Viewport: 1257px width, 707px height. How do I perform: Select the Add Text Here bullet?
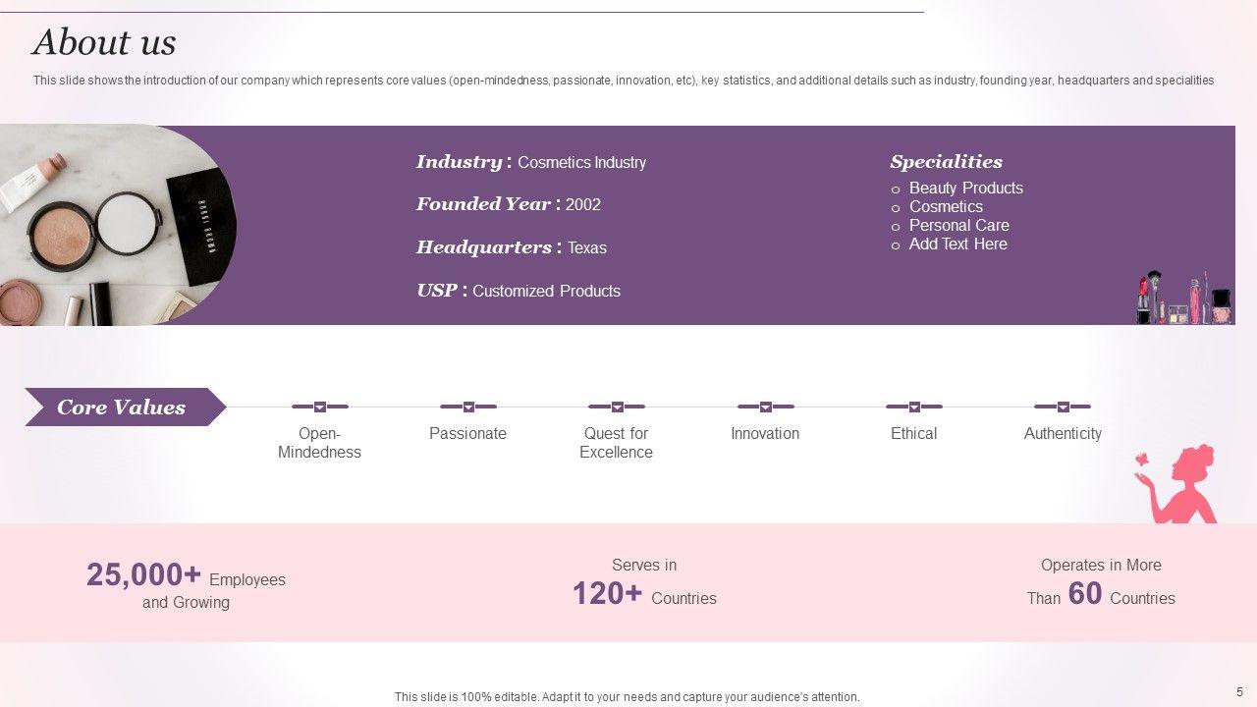[x=957, y=245]
